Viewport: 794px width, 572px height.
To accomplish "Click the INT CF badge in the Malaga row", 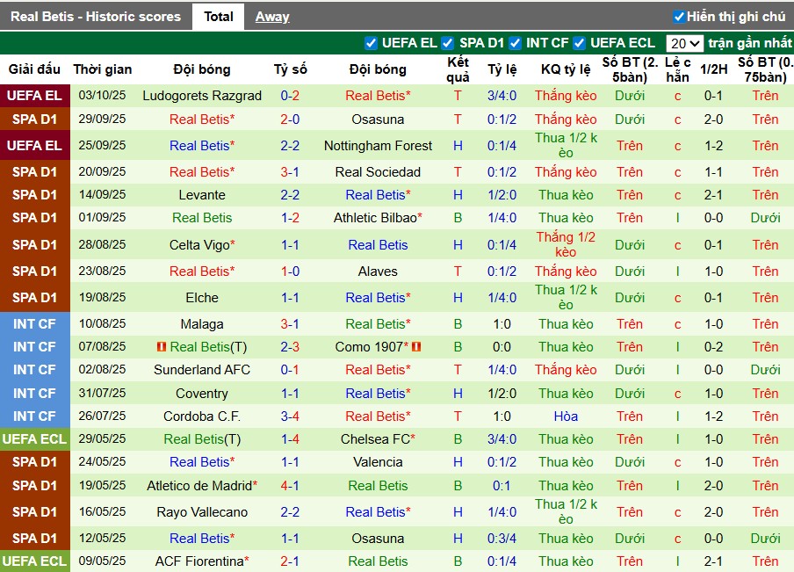I will tap(35, 324).
